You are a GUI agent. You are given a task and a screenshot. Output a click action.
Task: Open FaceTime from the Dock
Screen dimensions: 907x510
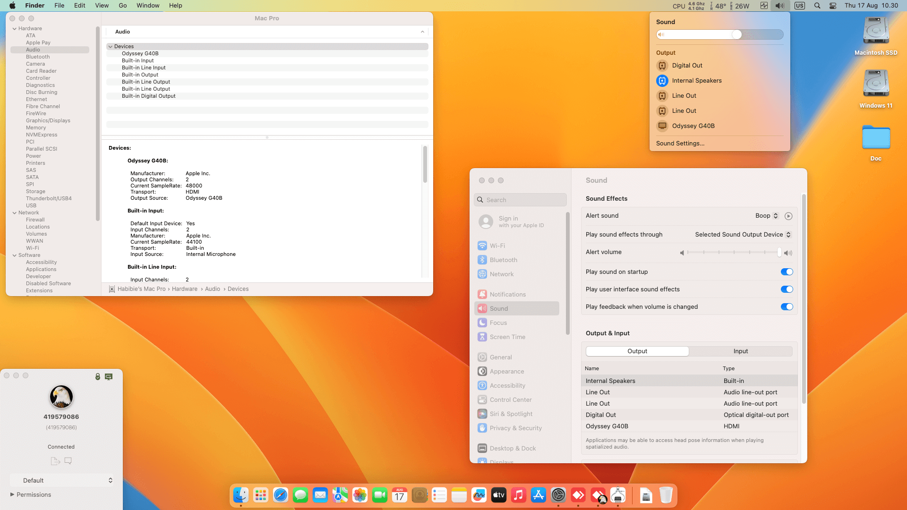point(380,495)
